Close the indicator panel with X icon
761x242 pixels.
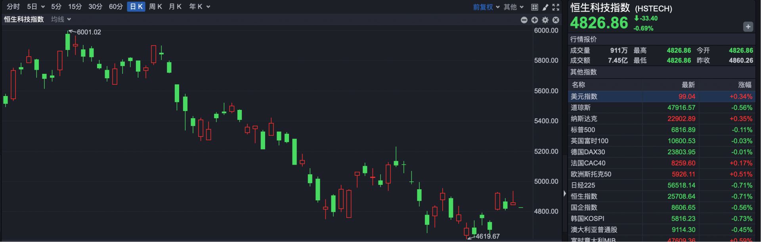556,20
